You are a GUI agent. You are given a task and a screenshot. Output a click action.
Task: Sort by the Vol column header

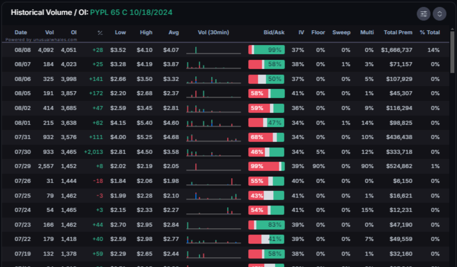tap(50, 32)
